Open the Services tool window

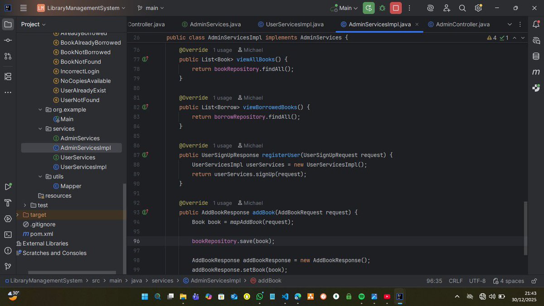click(x=8, y=219)
